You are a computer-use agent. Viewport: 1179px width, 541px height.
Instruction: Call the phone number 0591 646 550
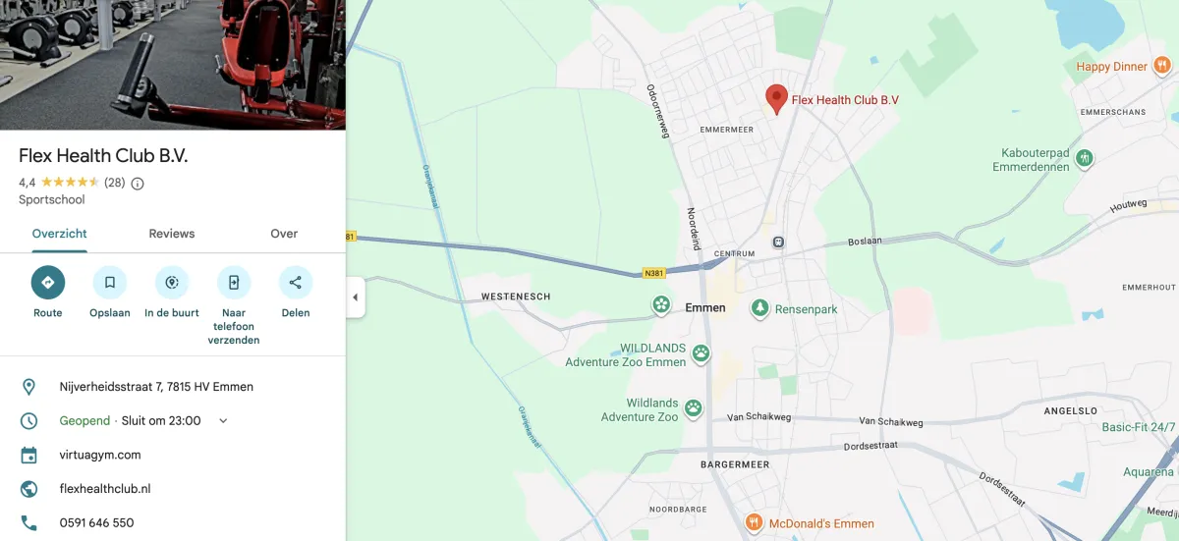pos(96,523)
